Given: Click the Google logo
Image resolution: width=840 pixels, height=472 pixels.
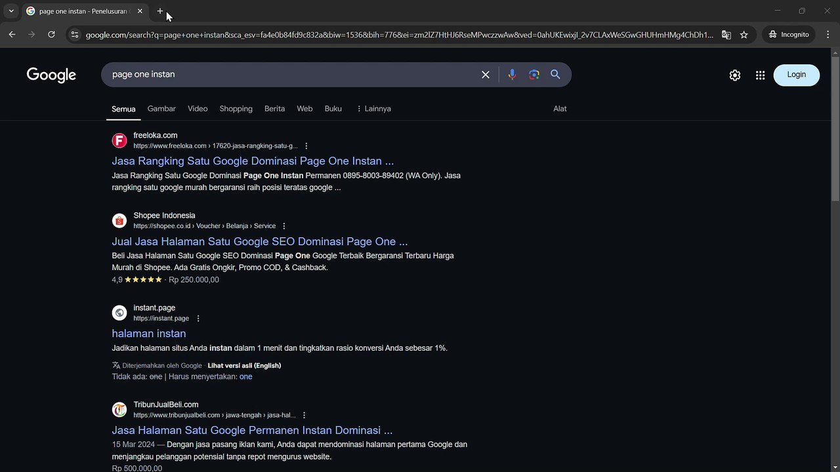Looking at the screenshot, I should coord(51,75).
